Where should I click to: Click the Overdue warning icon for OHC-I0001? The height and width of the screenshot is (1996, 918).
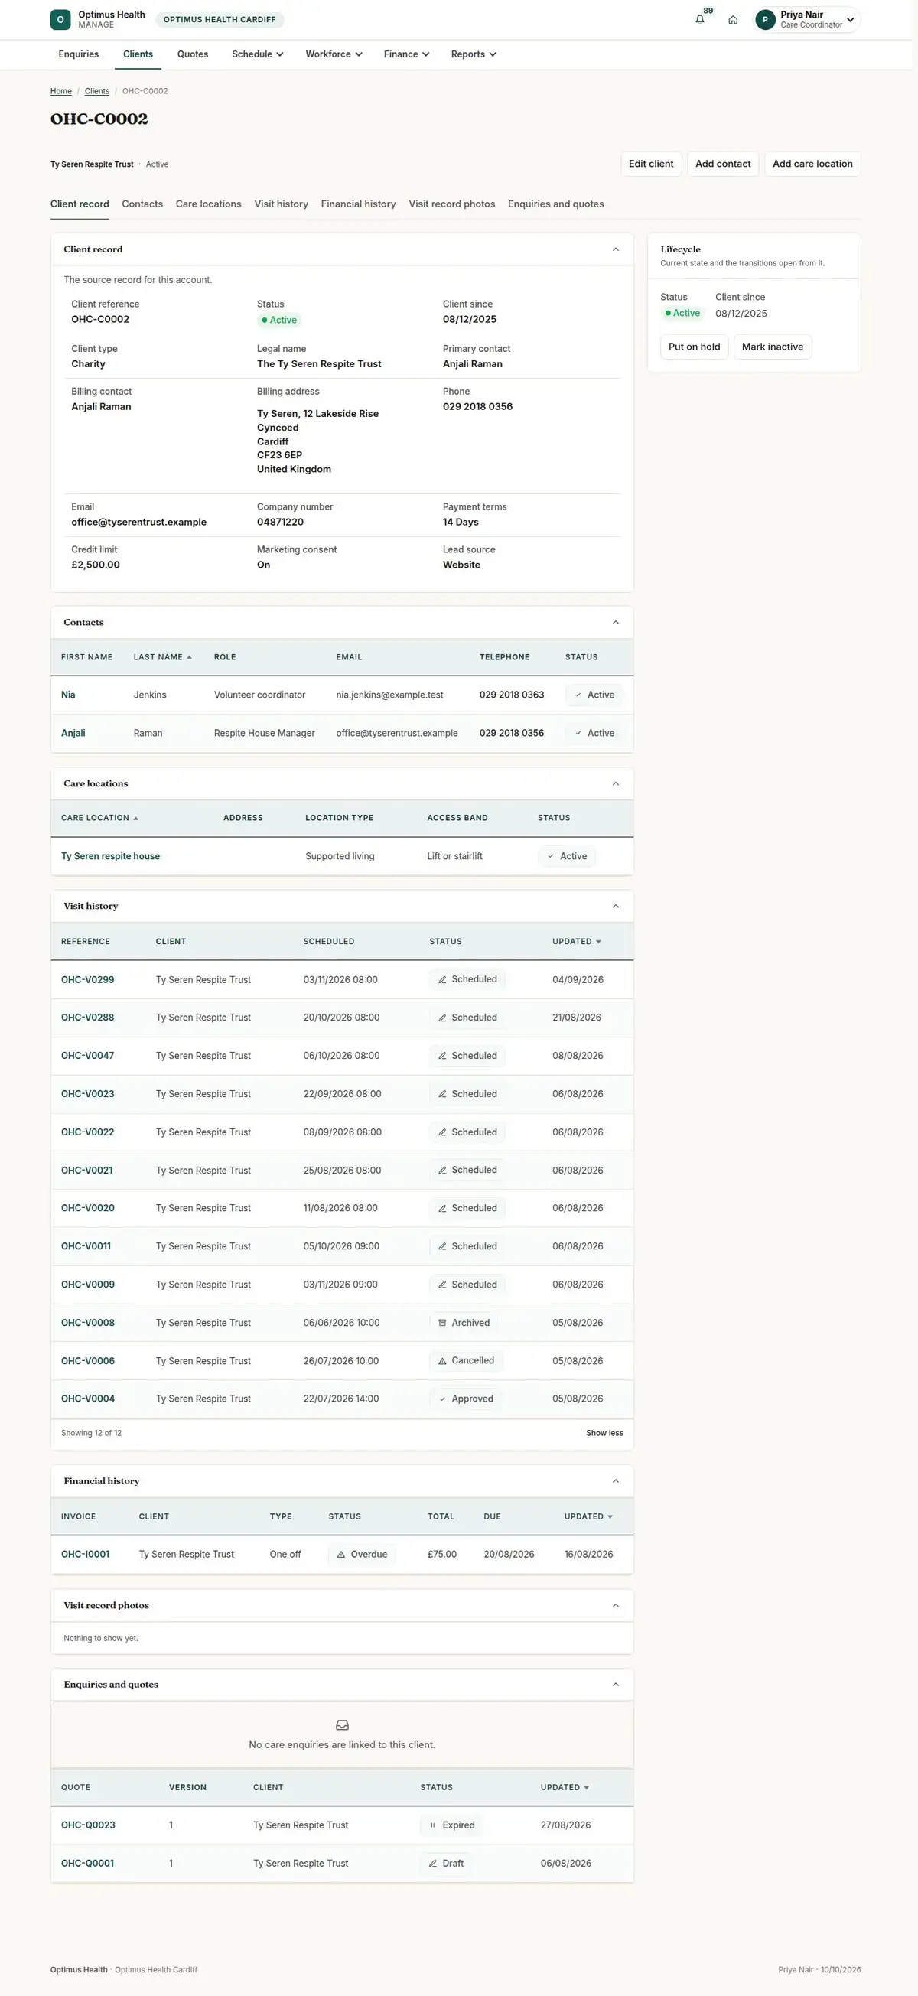click(x=341, y=1554)
